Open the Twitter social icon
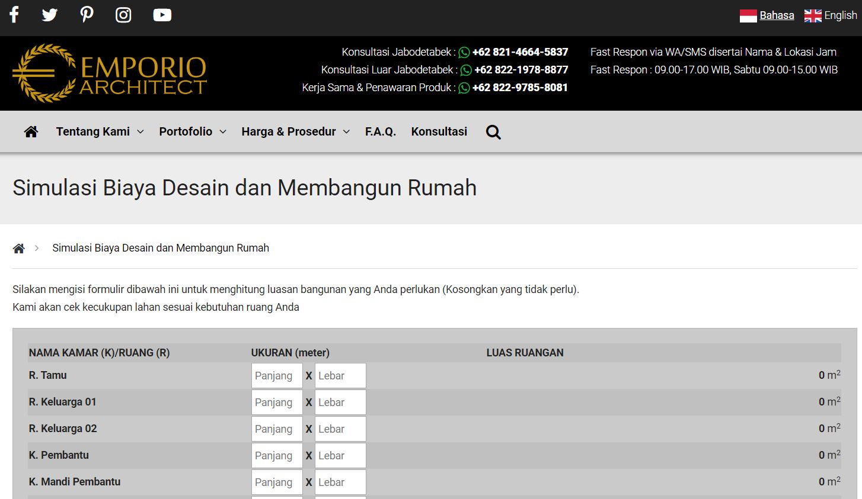The height and width of the screenshot is (499, 862). click(50, 15)
